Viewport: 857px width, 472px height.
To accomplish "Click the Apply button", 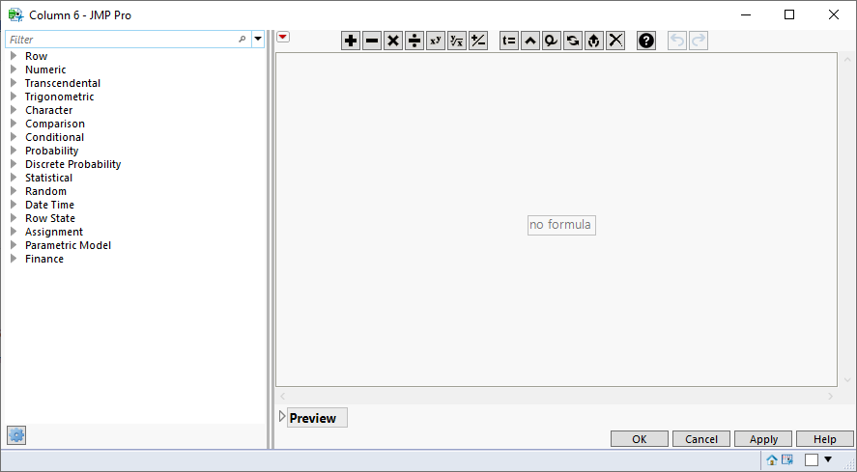I will pyautogui.click(x=763, y=438).
